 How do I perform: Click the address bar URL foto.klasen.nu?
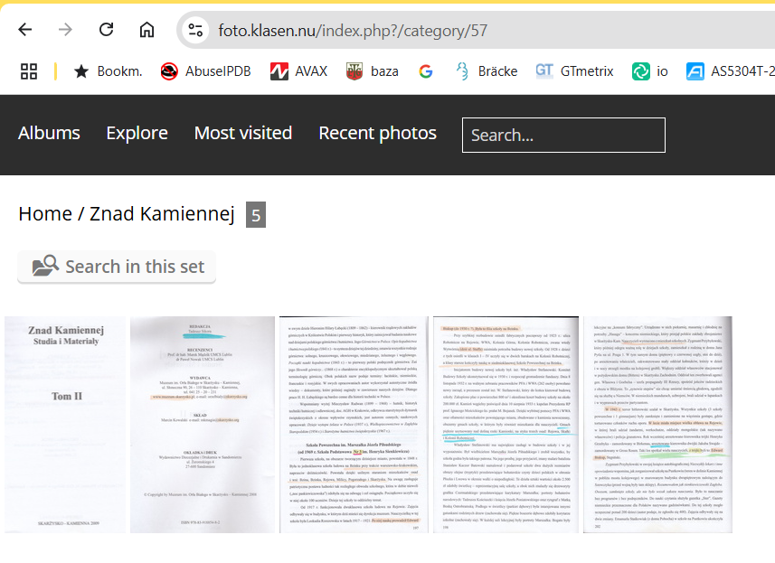(353, 31)
